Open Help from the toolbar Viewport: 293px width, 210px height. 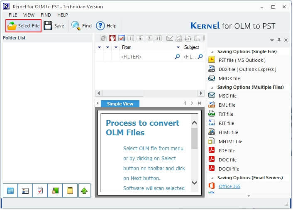coord(106,26)
